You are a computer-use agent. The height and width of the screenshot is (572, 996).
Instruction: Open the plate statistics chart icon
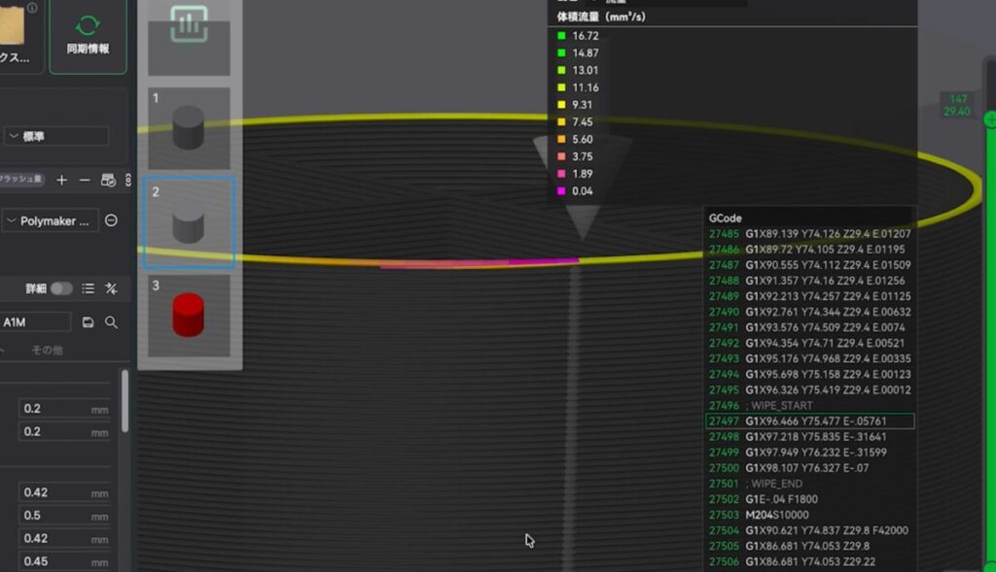click(x=189, y=23)
